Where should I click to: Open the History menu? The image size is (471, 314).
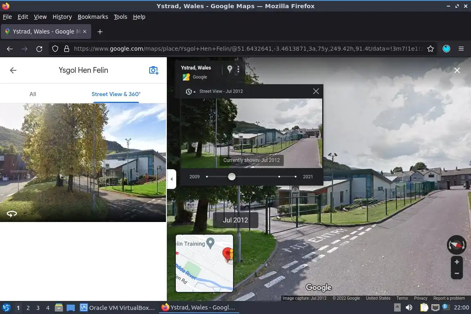(x=62, y=17)
